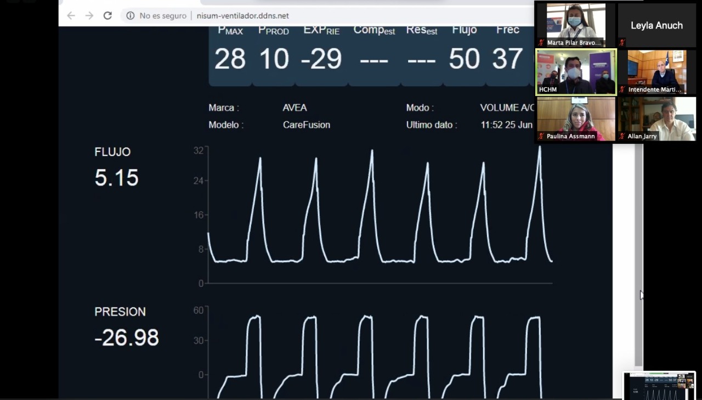Click the PPROD value 10
The height and width of the screenshot is (400, 702).
click(x=274, y=59)
